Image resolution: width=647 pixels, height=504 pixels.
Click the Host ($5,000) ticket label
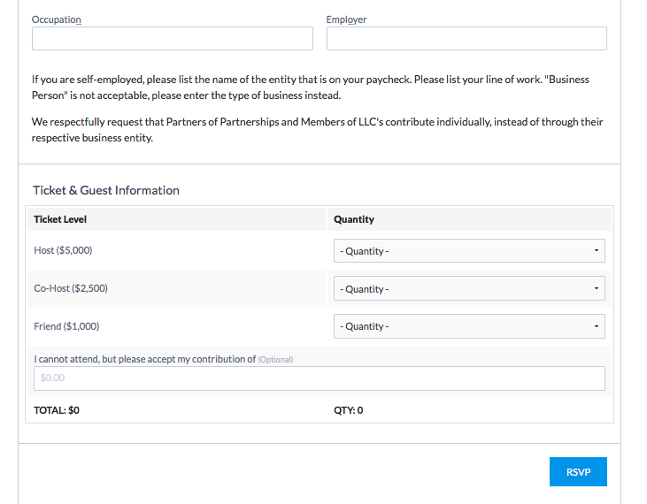tap(63, 251)
